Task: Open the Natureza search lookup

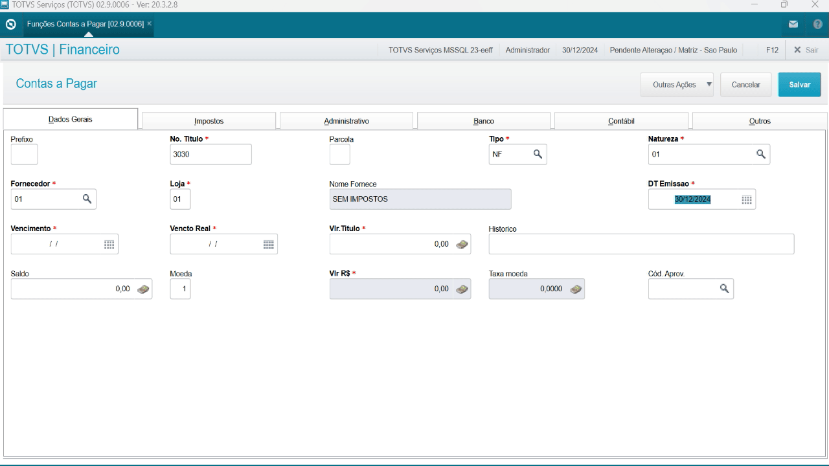Action: [761, 154]
